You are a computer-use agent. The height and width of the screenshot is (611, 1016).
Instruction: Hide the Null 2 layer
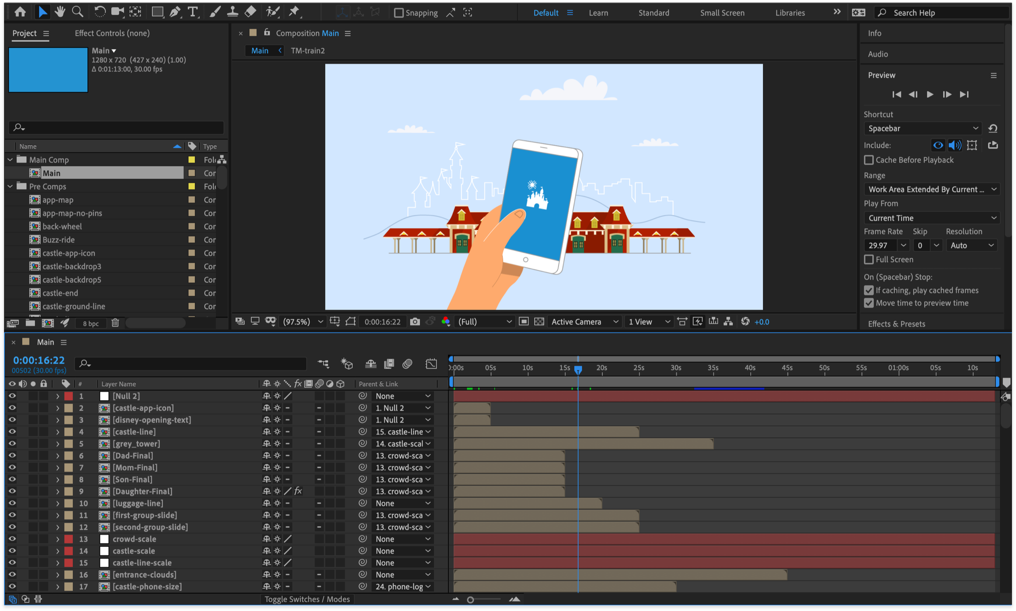(12, 396)
